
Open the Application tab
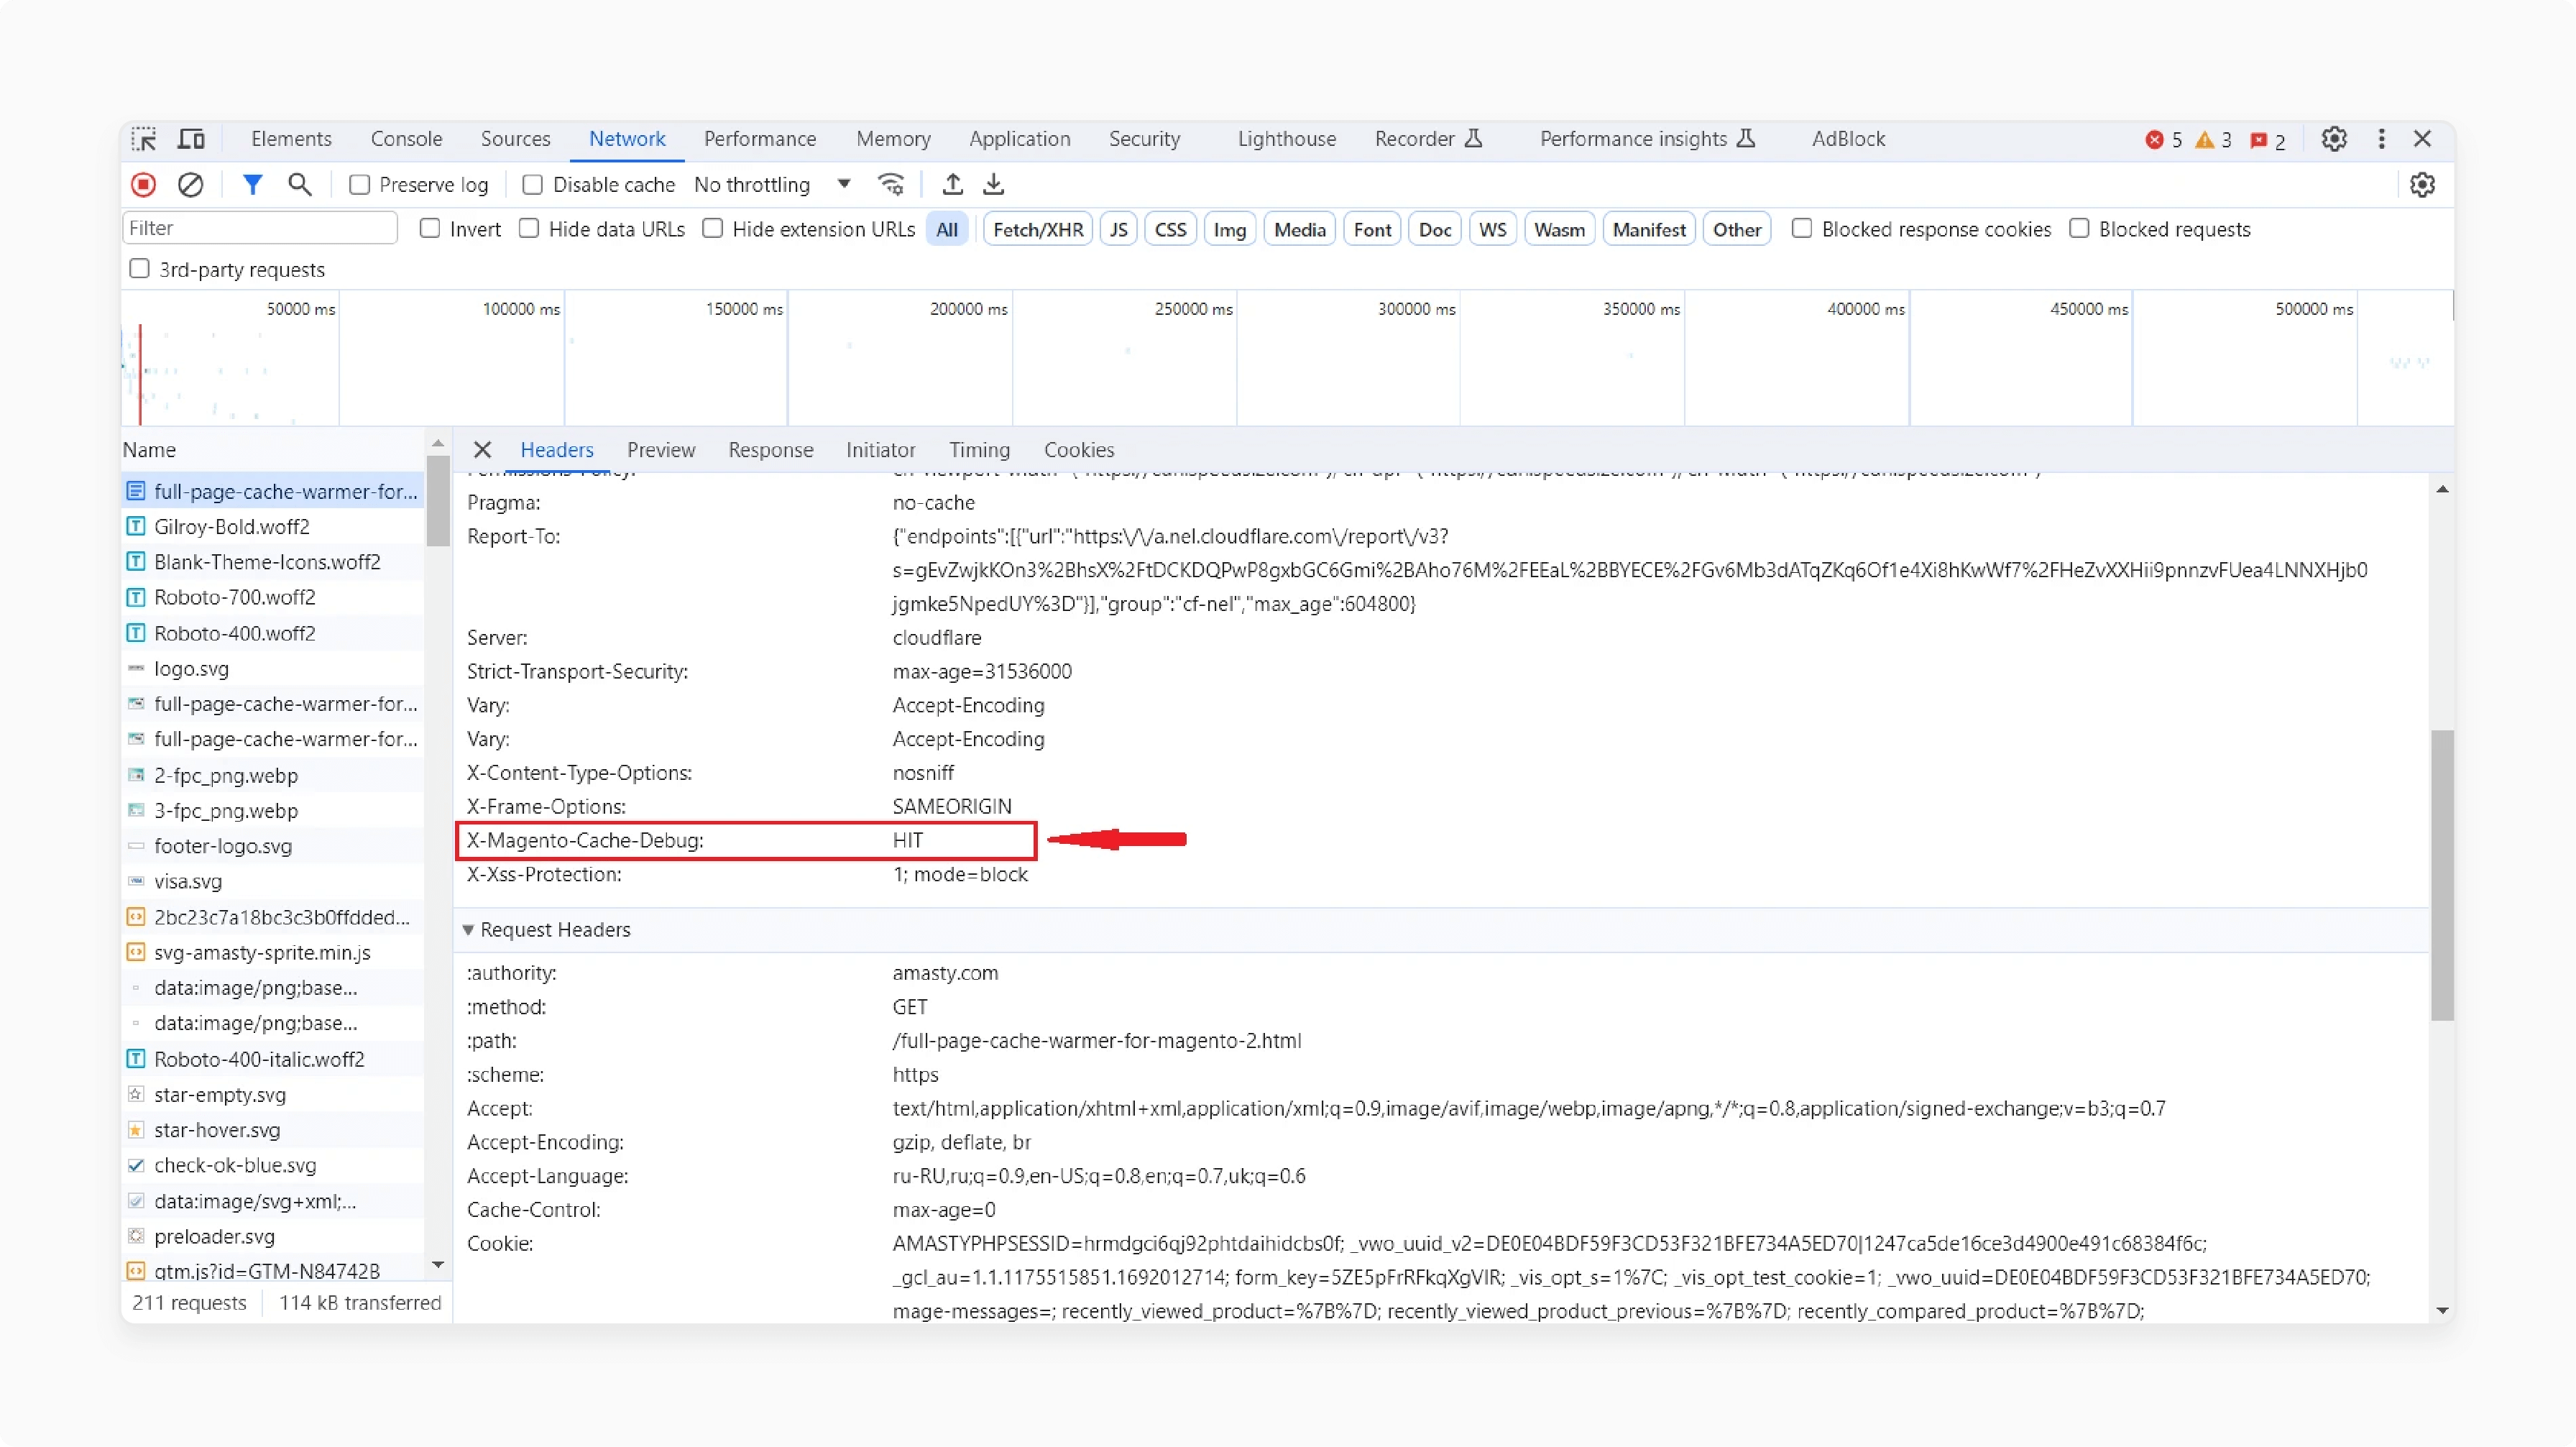tap(1019, 139)
